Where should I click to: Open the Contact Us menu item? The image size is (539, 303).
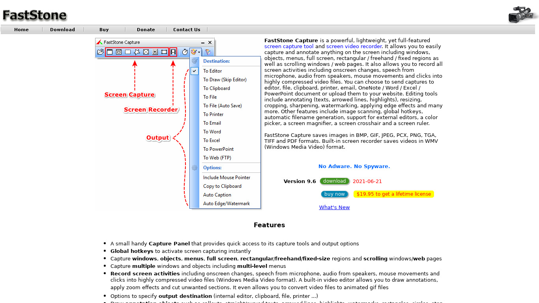(187, 30)
